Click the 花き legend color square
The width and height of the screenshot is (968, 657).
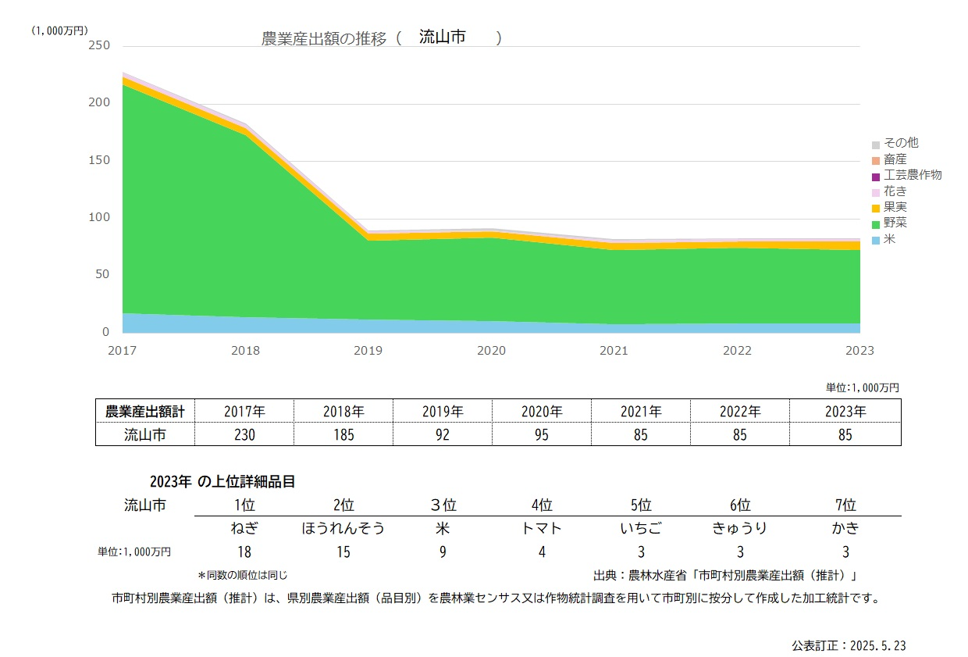click(x=877, y=191)
